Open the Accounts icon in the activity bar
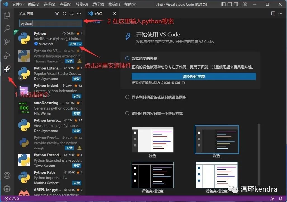The image size is (287, 202). coord(7,176)
